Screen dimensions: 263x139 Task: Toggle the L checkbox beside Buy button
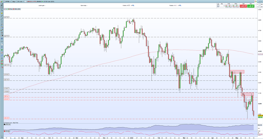tap(256, 4)
